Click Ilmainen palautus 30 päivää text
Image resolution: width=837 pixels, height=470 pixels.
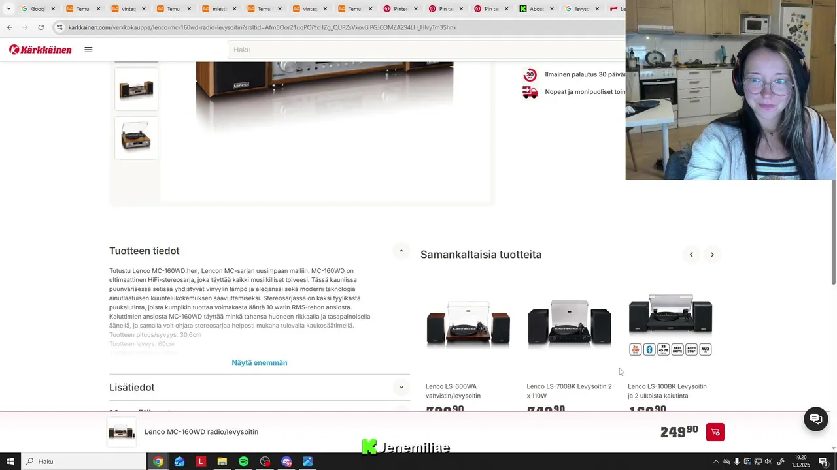tap(585, 74)
